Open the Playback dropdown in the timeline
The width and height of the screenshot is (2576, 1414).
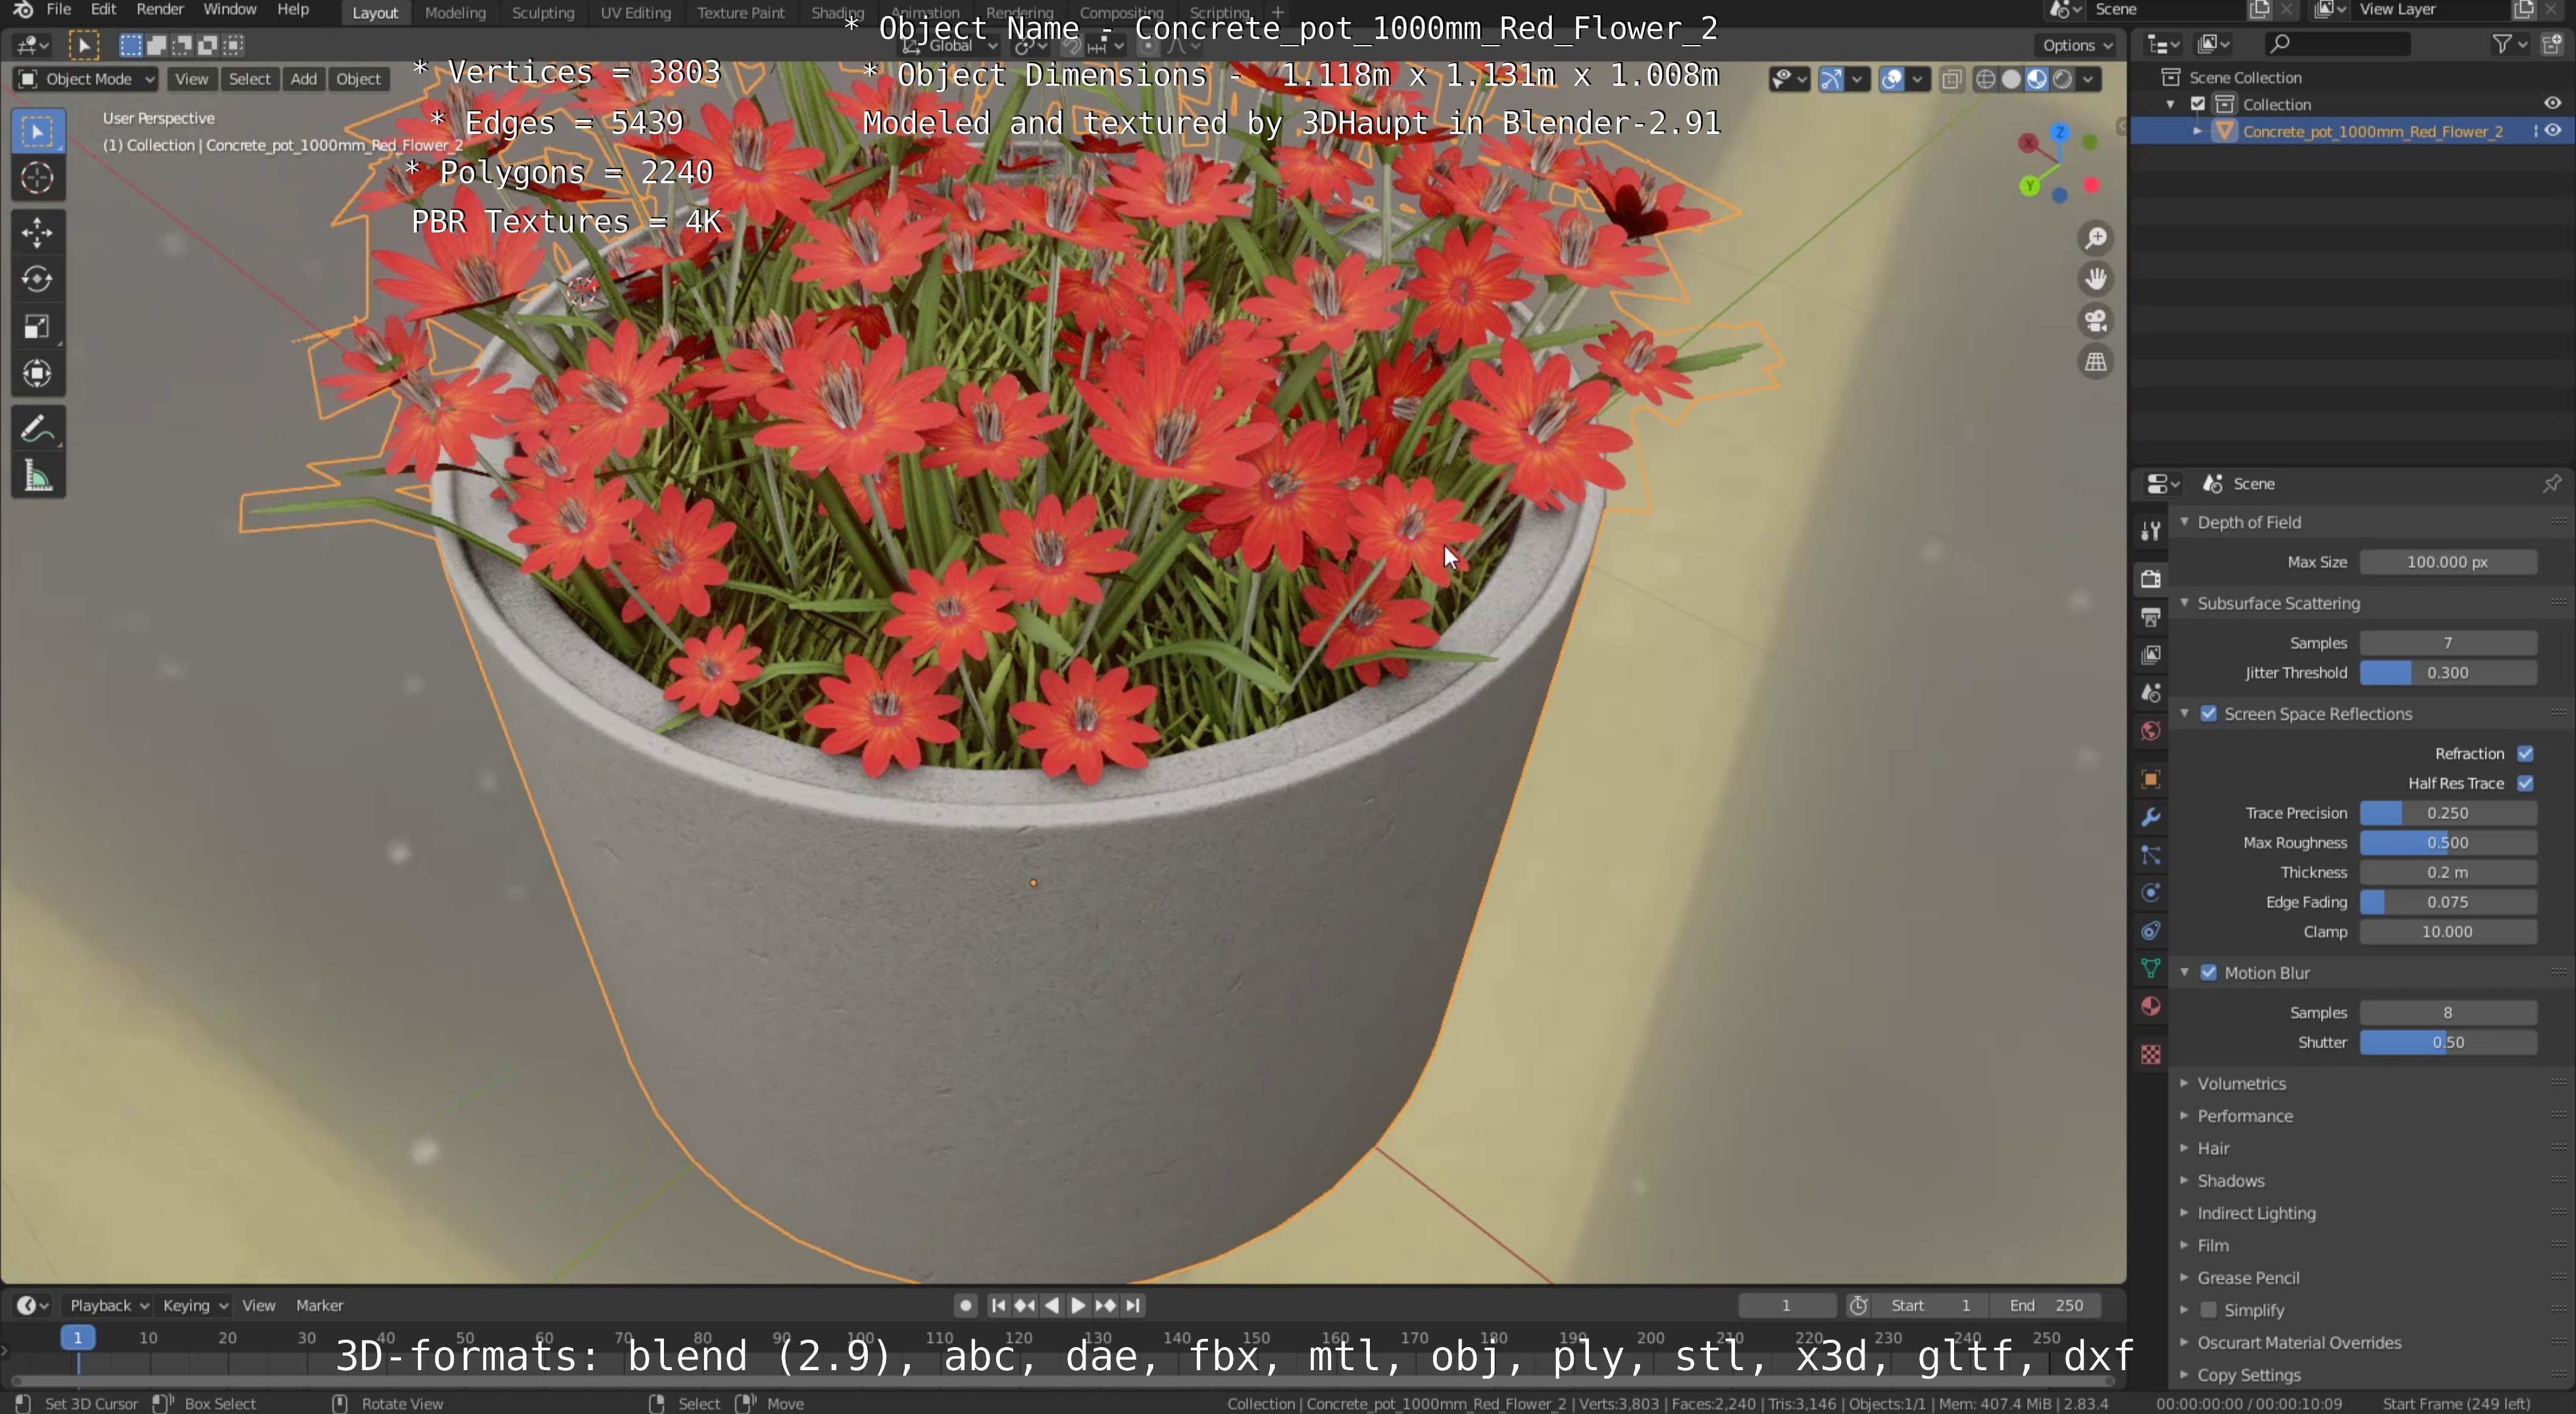[x=108, y=1305]
